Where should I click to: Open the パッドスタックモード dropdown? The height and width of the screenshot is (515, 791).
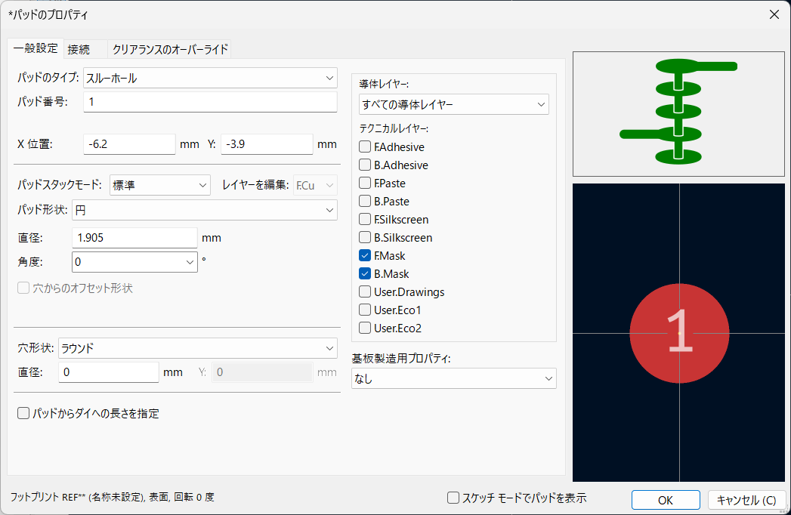159,185
